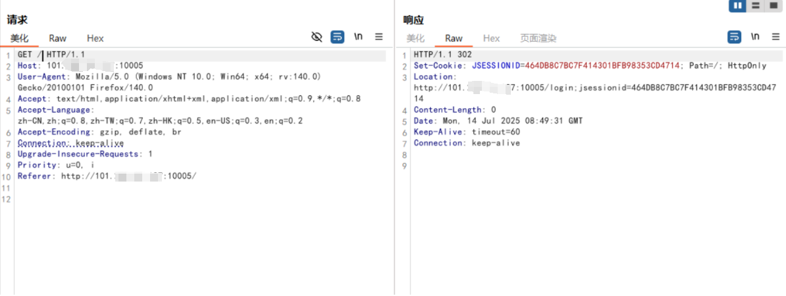
Task: Click the Referer header line in the request
Action: coord(105,176)
